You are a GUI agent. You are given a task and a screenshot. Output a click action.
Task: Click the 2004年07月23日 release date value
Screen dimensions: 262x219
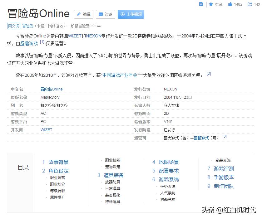click(x=178, y=97)
